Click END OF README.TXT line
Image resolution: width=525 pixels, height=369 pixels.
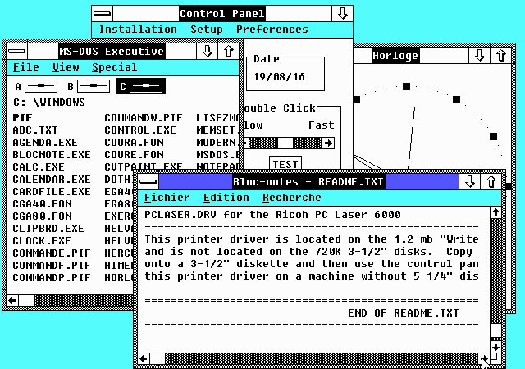[403, 312]
